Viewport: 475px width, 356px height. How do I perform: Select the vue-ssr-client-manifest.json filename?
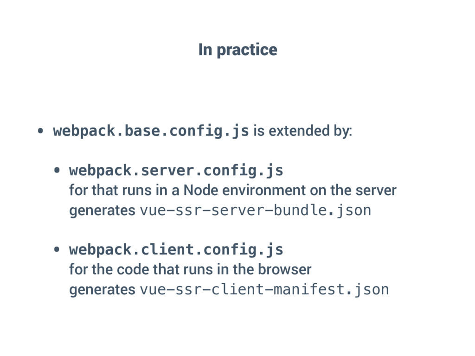[264, 290]
